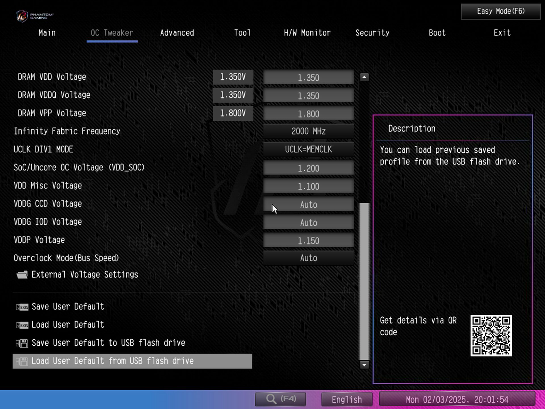This screenshot has height=409, width=545.
Task: Click the Phantom Gaming logo icon
Action: [22, 16]
